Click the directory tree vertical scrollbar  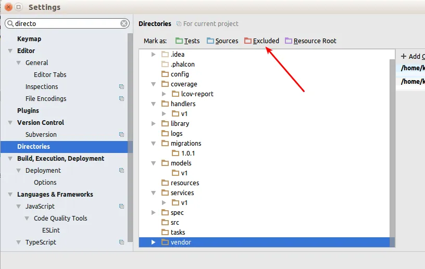(x=392, y=153)
